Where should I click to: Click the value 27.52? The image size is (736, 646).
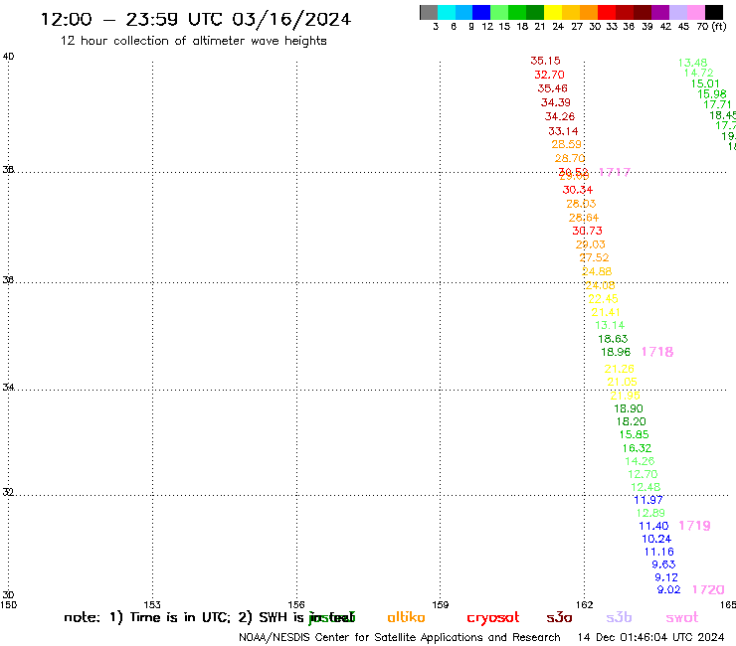(x=594, y=257)
